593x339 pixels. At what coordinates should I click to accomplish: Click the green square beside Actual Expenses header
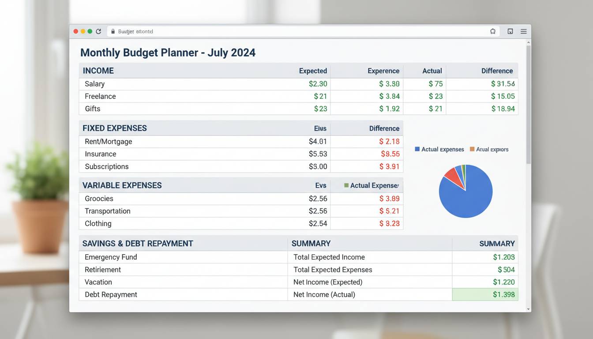pyautogui.click(x=346, y=185)
